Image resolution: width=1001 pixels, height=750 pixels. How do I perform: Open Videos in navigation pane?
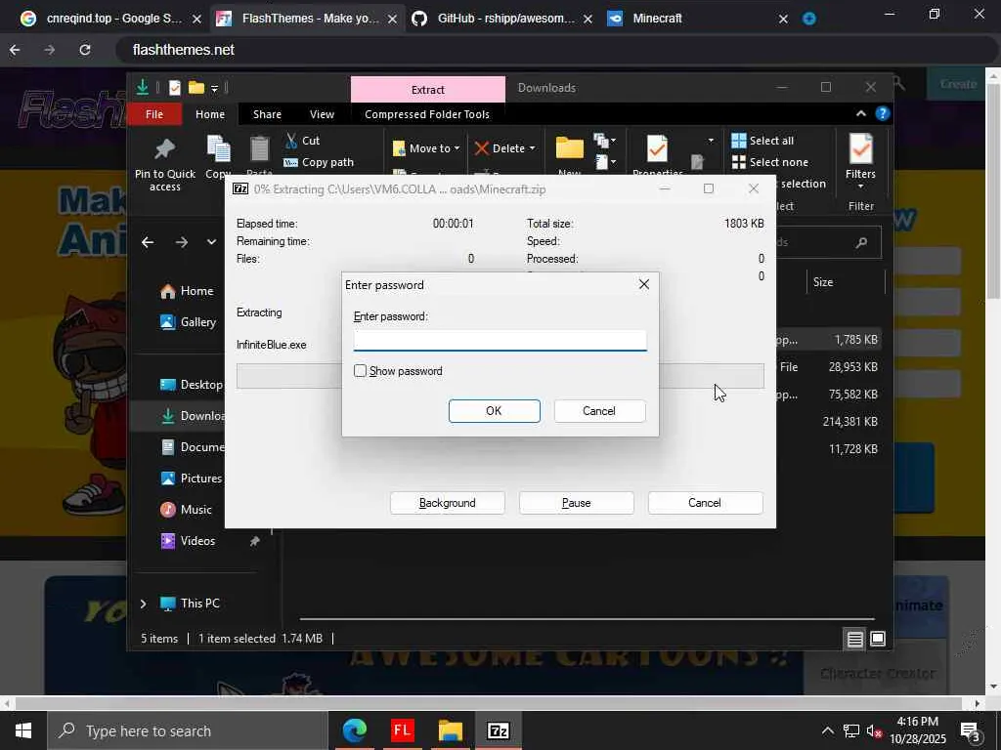189,541
